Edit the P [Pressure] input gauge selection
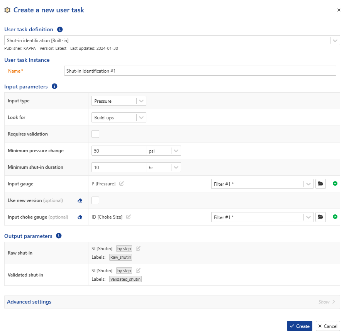This screenshot has height=336, width=344. (122, 184)
